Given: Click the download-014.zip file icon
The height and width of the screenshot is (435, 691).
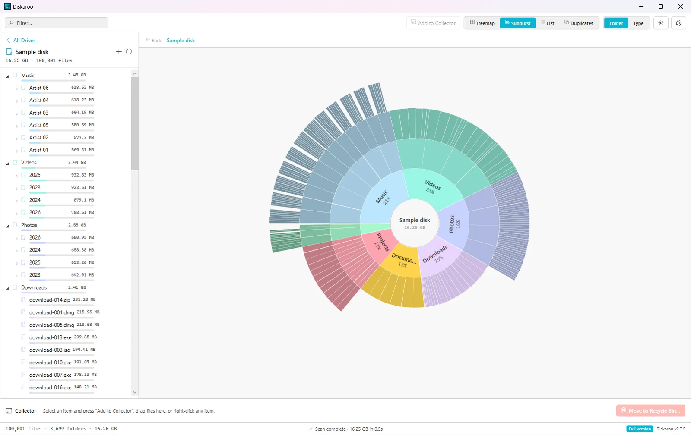Looking at the screenshot, I should 23,299.
